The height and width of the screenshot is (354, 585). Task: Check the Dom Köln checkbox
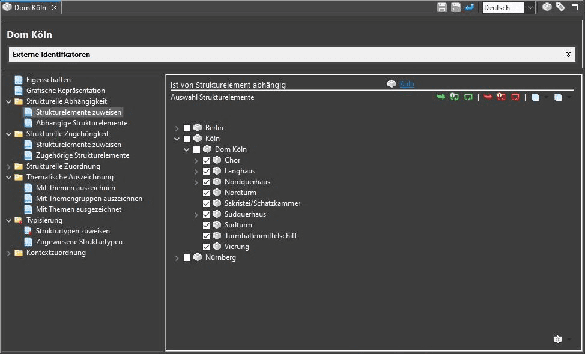click(196, 150)
